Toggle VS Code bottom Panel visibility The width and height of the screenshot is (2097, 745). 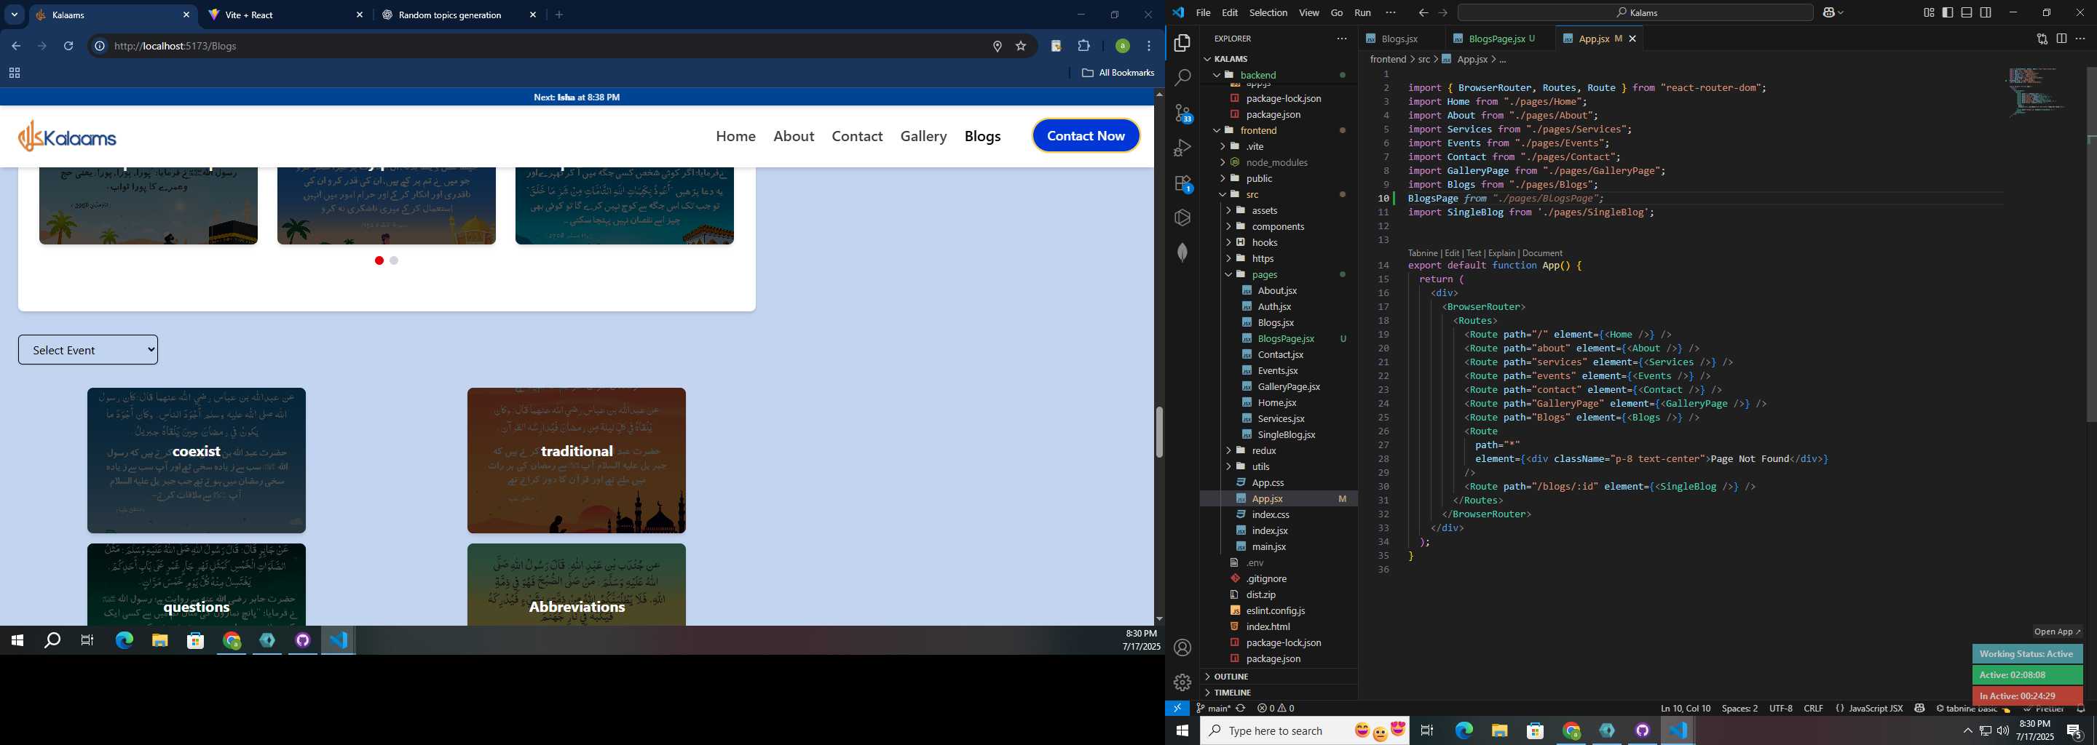coord(1967,12)
